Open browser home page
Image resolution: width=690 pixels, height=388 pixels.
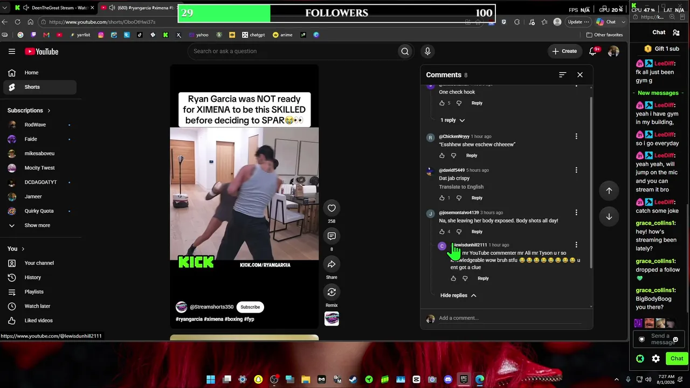click(x=30, y=22)
